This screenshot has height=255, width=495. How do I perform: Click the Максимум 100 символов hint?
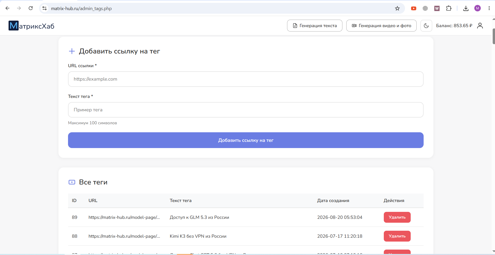tap(92, 123)
